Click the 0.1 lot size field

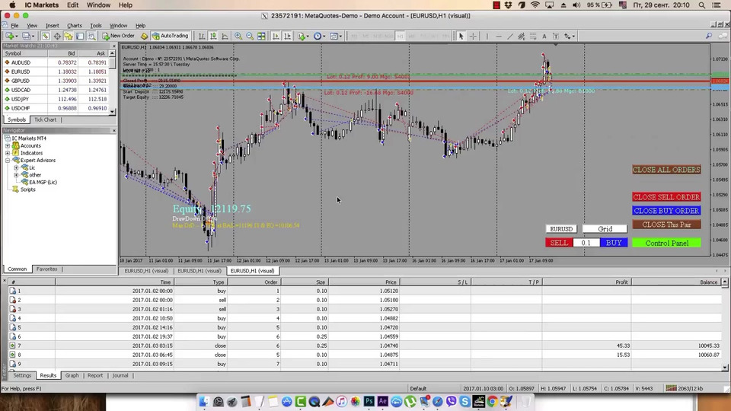pos(586,243)
